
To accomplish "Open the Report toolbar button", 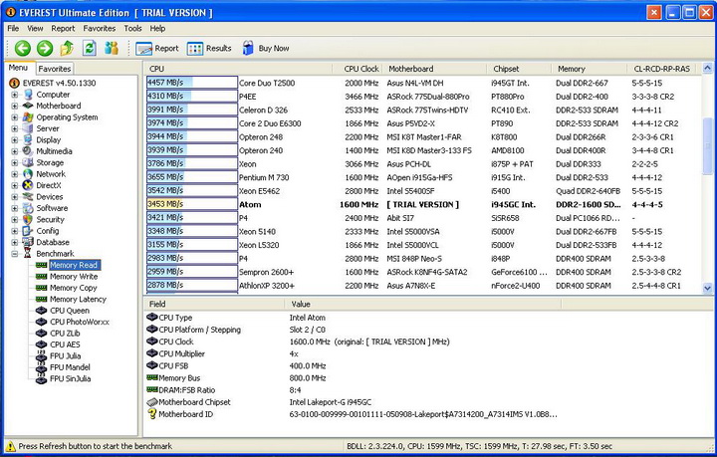I will [157, 48].
